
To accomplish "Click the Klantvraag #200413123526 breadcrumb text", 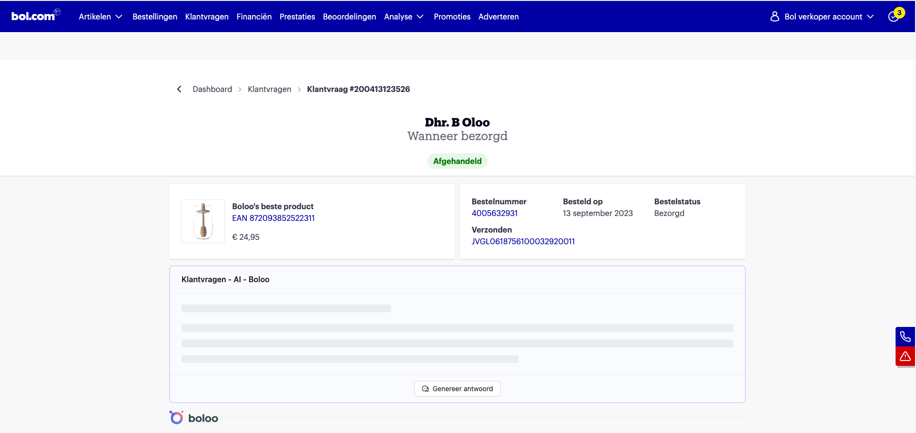I will [x=359, y=89].
